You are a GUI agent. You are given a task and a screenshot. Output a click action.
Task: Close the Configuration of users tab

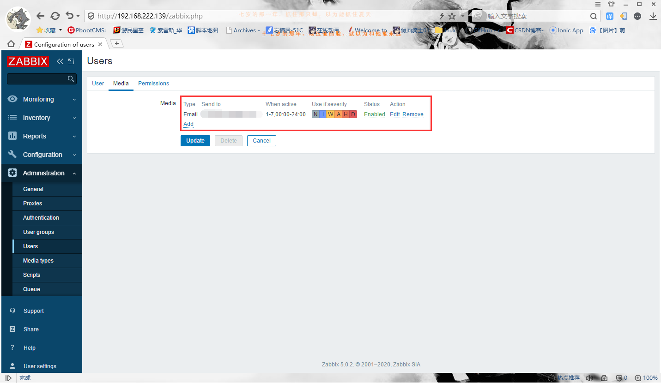click(100, 44)
